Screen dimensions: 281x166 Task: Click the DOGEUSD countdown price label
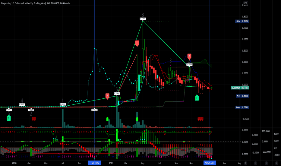[240, 88]
